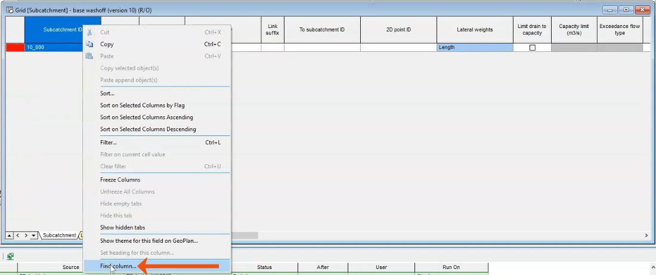Choose Show theme for this field on GeoPlan
Image resolution: width=656 pixels, height=275 pixels.
157,240
